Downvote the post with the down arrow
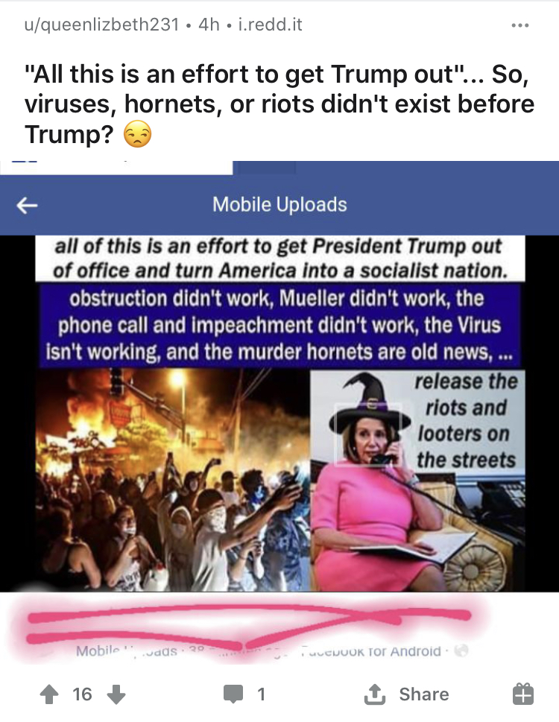Image resolution: width=559 pixels, height=722 pixels. coord(116,694)
